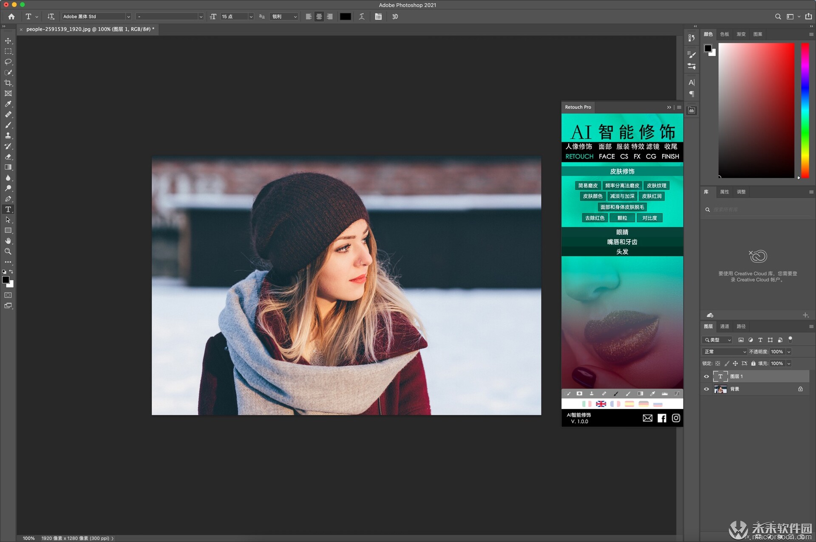Screen dimensions: 816x542
Task: Open the Instagram icon in the Retouch Pro panel
Action: point(676,418)
